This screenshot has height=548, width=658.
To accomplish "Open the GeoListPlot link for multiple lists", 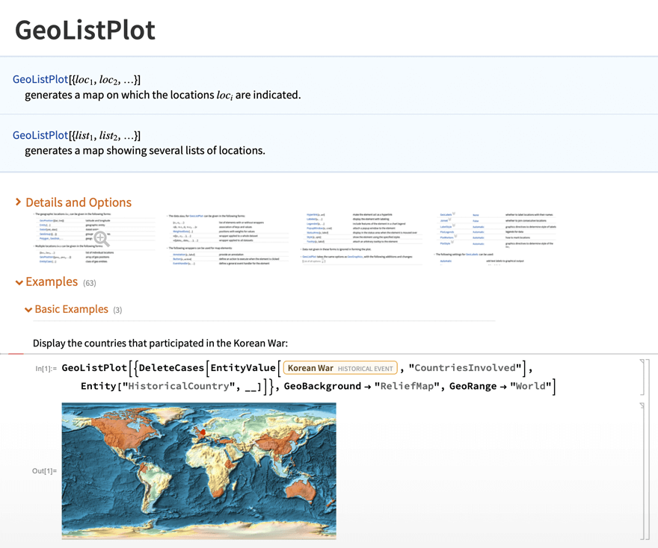I will tap(40, 135).
